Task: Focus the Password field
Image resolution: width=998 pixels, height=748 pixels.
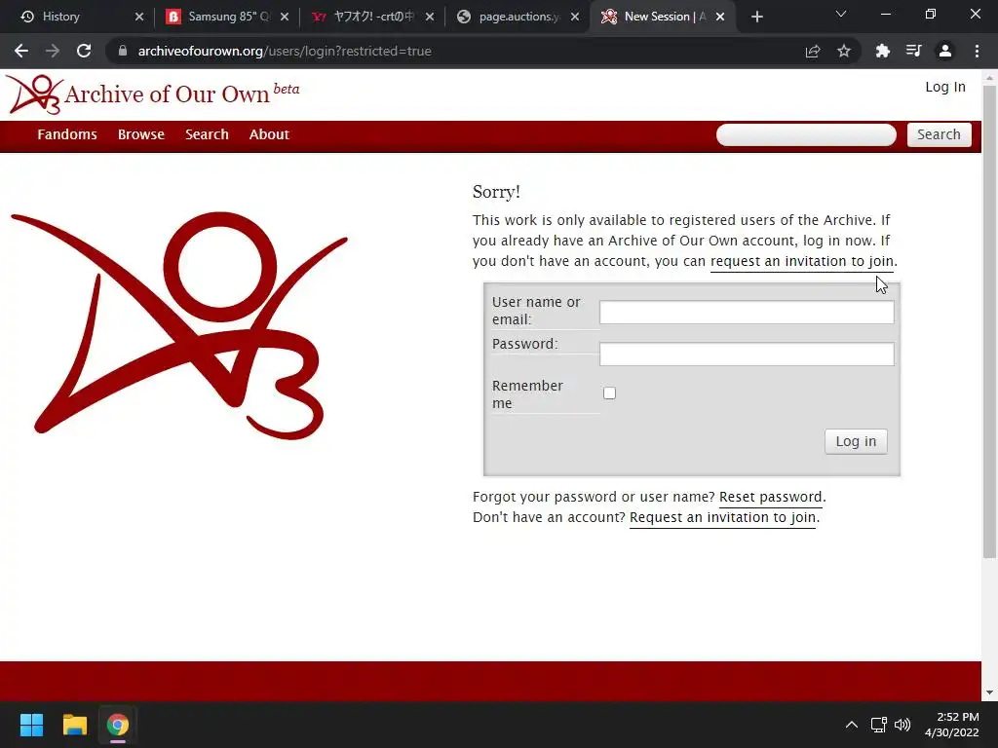Action: (747, 355)
